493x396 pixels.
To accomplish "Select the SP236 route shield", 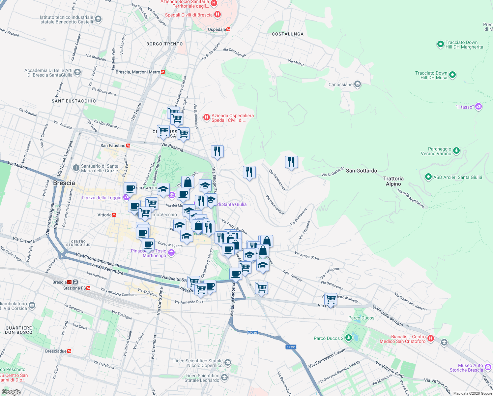I will click(x=253, y=333).
